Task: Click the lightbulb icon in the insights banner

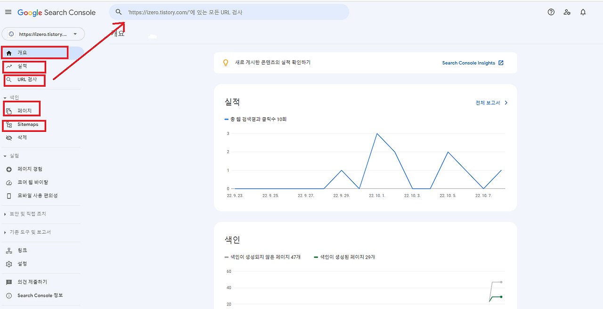Action: pyautogui.click(x=226, y=63)
